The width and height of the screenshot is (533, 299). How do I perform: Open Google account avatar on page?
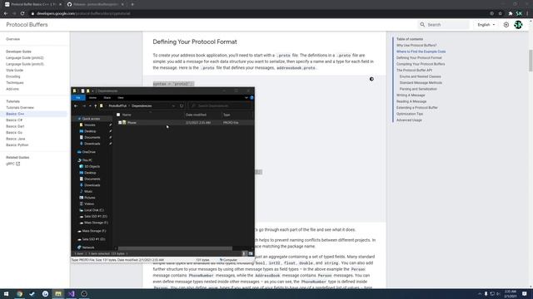(518, 25)
